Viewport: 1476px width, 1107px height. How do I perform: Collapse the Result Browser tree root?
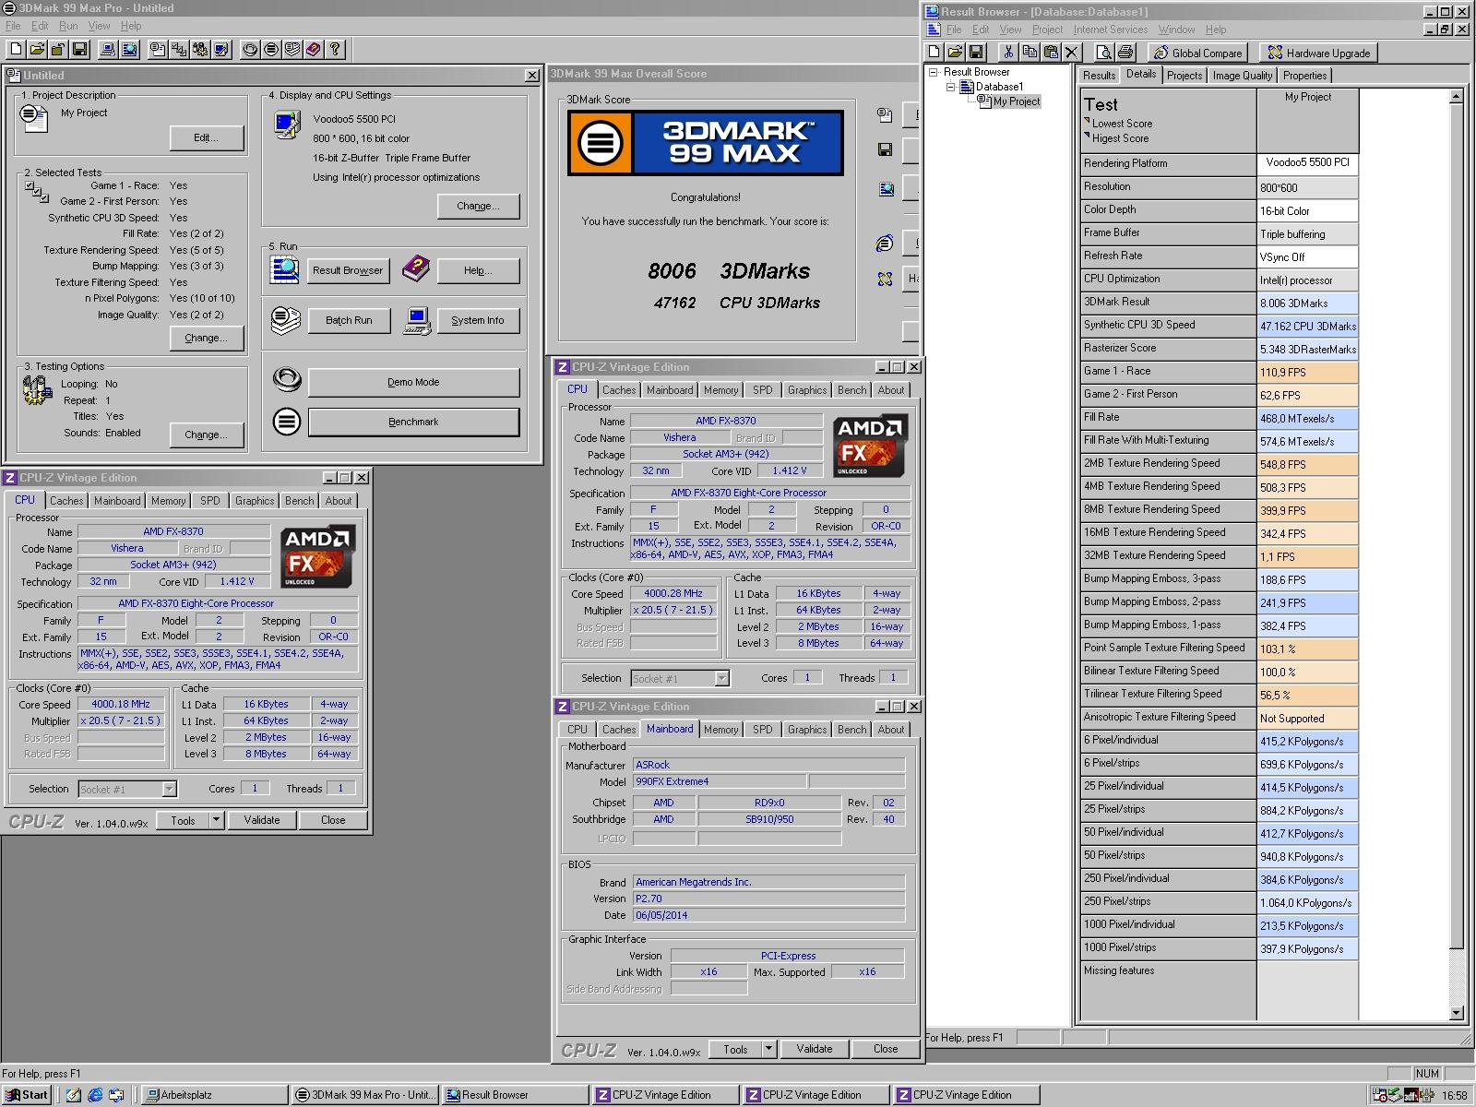934,72
